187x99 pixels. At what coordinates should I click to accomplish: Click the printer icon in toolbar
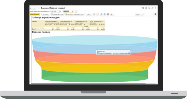coord(101,14)
